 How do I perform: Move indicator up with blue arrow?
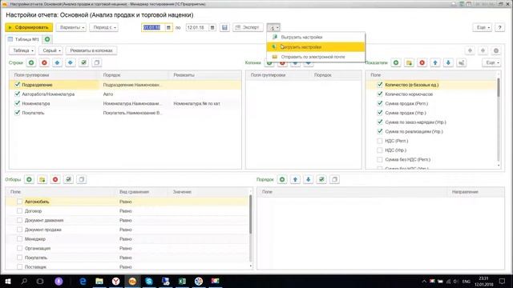(x=435, y=62)
